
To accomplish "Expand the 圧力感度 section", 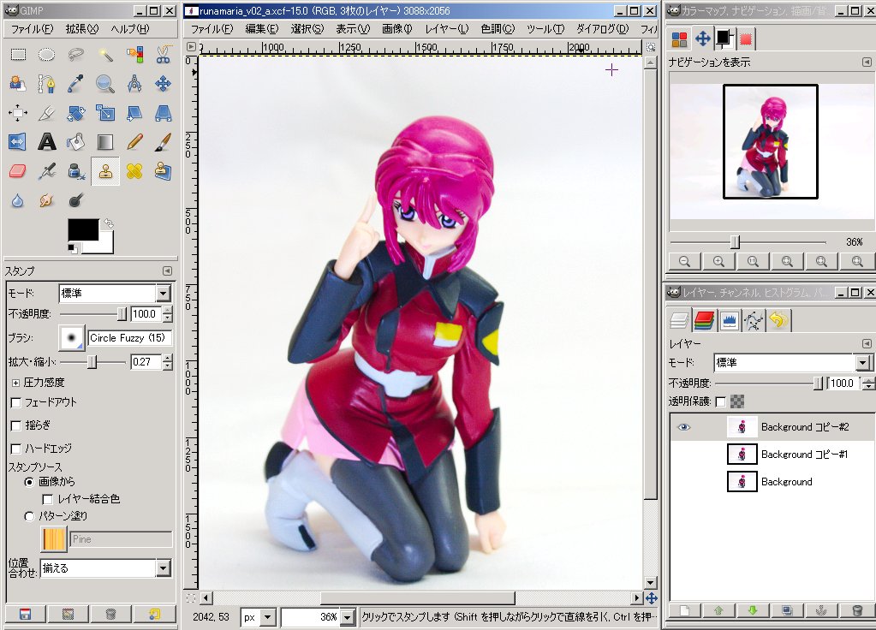I will tap(15, 383).
